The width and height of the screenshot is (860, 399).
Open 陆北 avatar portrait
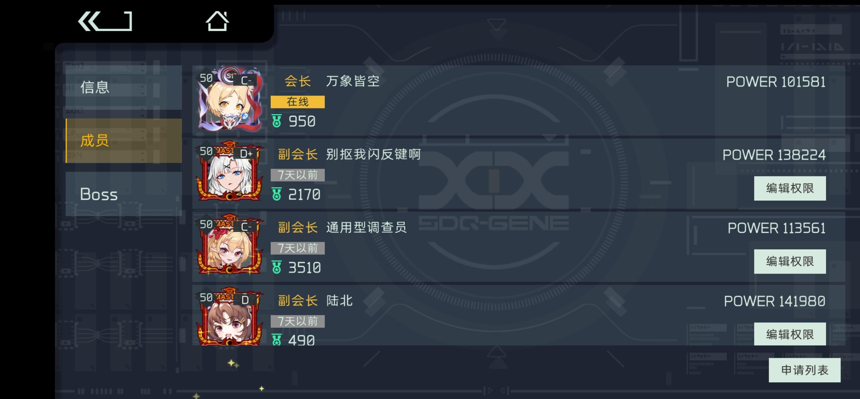point(229,317)
